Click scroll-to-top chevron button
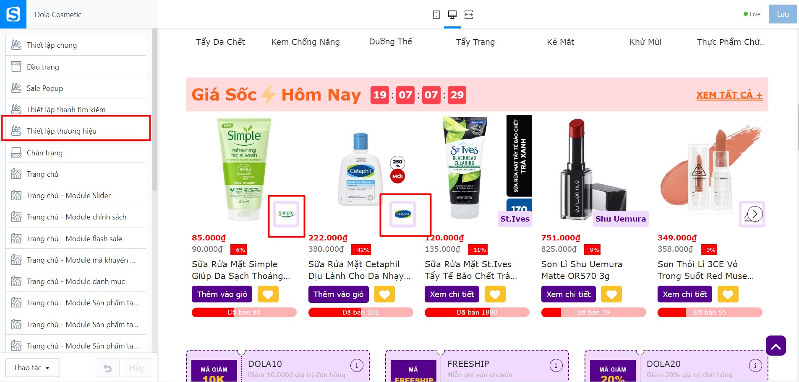The width and height of the screenshot is (799, 382). (775, 346)
